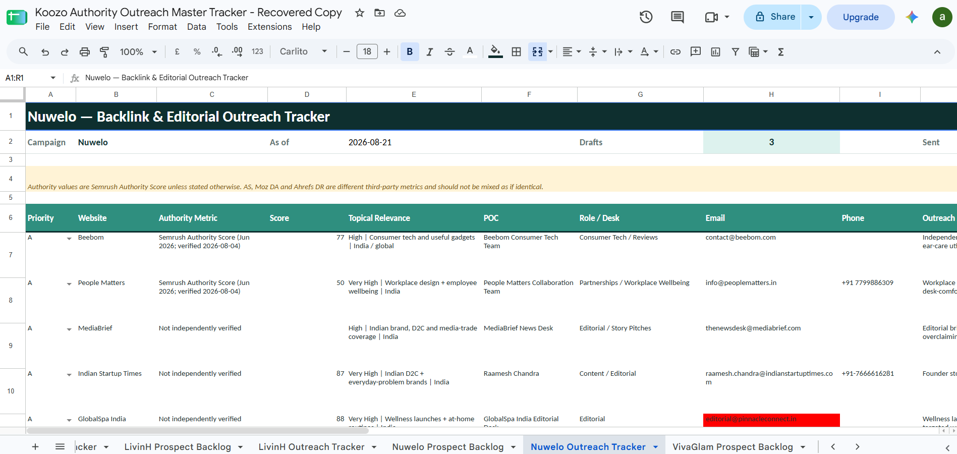Click the Upgrade button
This screenshot has height=454, width=957.
click(861, 17)
